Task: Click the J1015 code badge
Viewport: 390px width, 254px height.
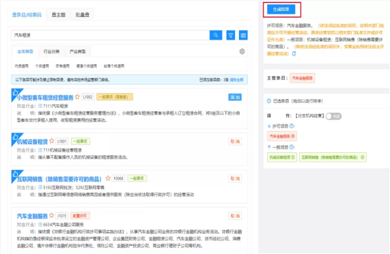Action: point(62,216)
